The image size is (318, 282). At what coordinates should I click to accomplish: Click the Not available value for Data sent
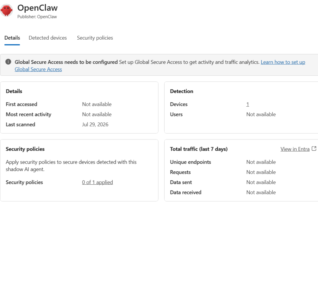(261, 182)
